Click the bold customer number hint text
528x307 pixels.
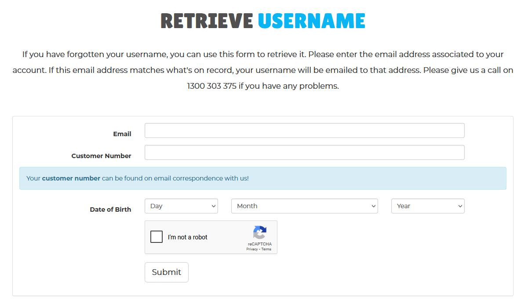coord(71,178)
